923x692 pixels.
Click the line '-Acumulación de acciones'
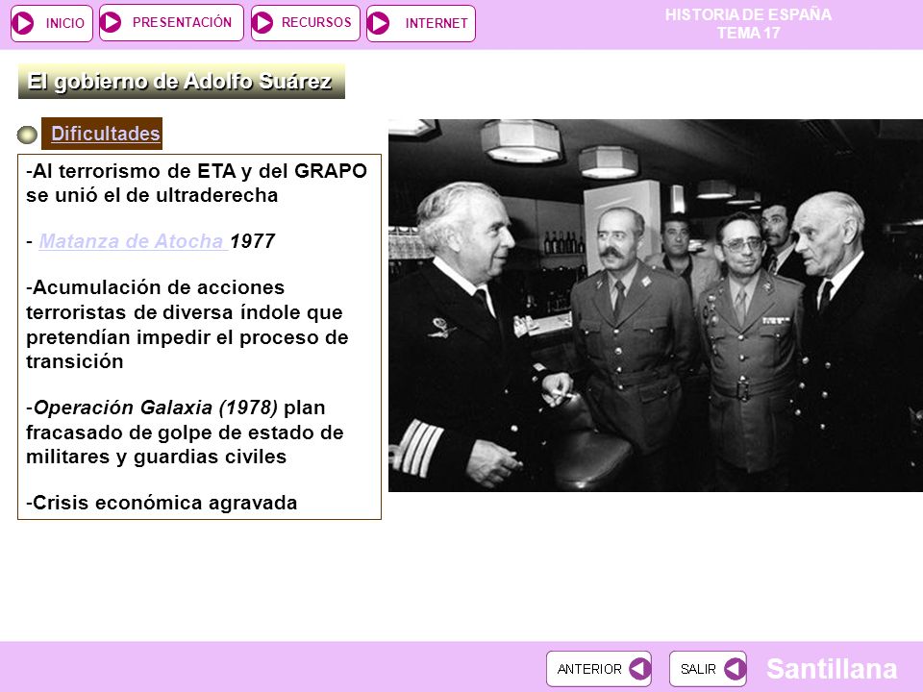click(x=156, y=287)
